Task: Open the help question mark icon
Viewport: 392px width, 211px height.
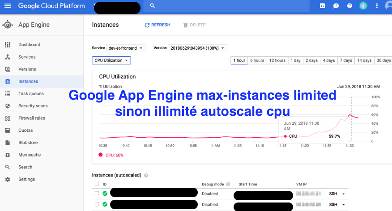Action: 349,5
